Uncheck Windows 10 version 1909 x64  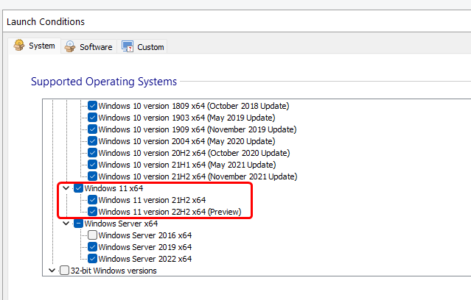(92, 129)
